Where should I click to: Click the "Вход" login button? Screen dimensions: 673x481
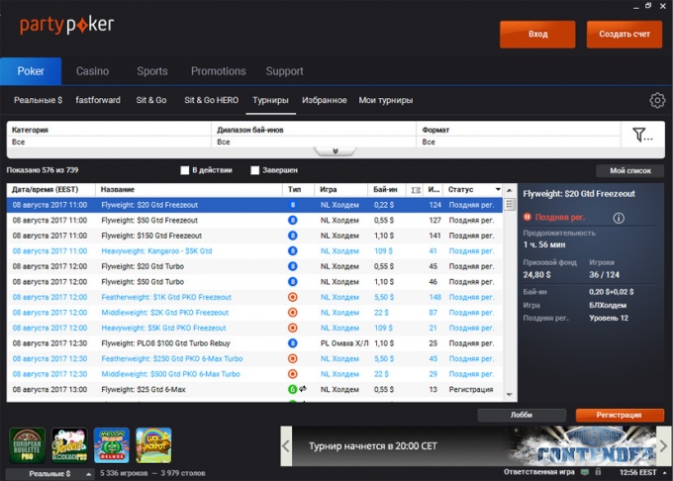pos(537,35)
